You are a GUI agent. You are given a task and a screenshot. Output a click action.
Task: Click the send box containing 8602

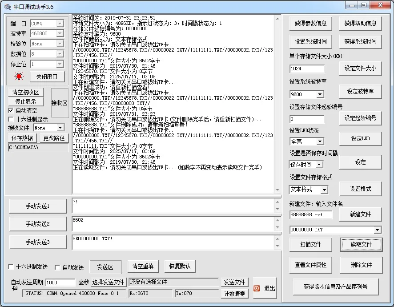coord(174,224)
